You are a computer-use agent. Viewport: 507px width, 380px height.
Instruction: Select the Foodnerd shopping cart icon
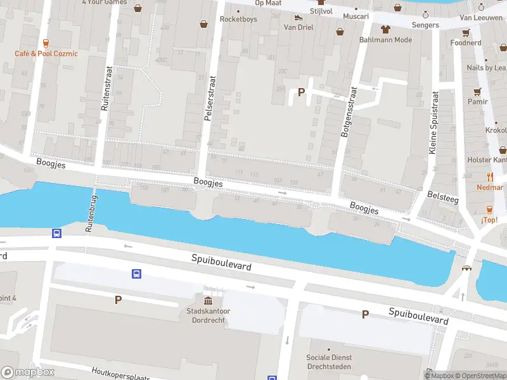tap(466, 33)
